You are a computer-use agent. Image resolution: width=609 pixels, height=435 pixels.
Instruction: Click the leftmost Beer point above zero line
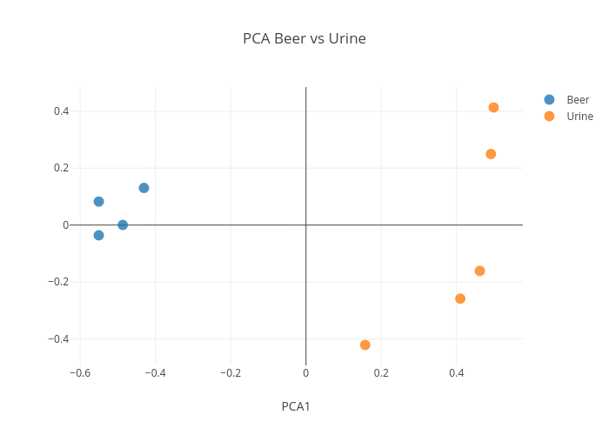coord(98,202)
